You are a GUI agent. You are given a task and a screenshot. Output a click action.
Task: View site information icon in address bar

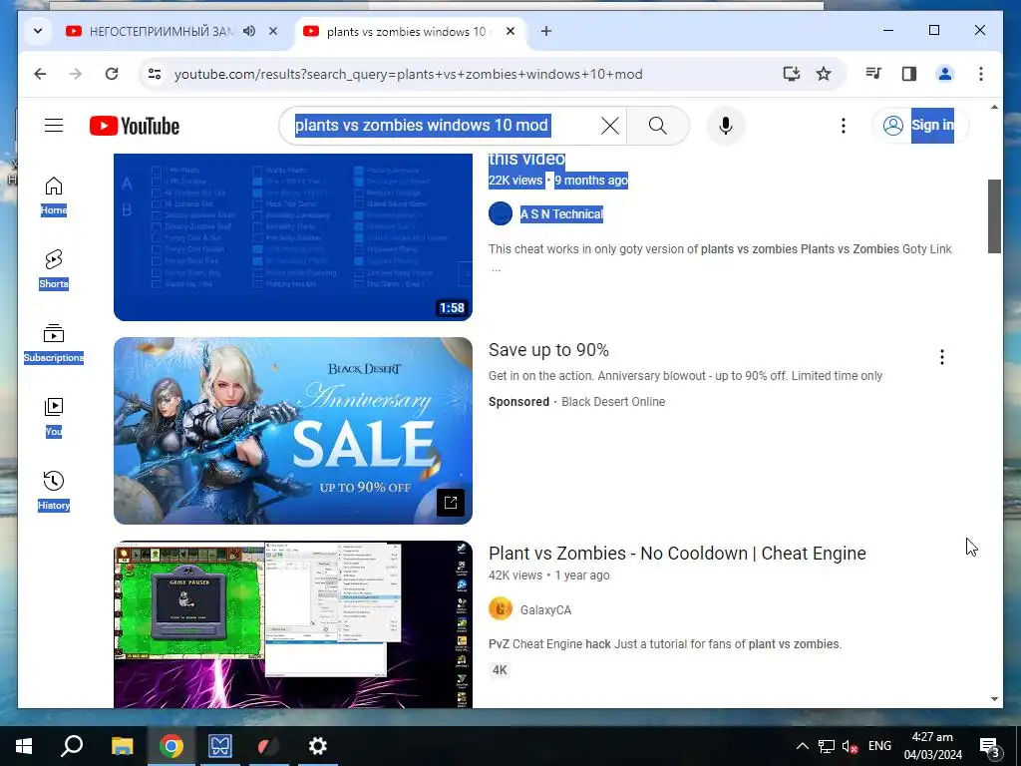[x=155, y=74]
